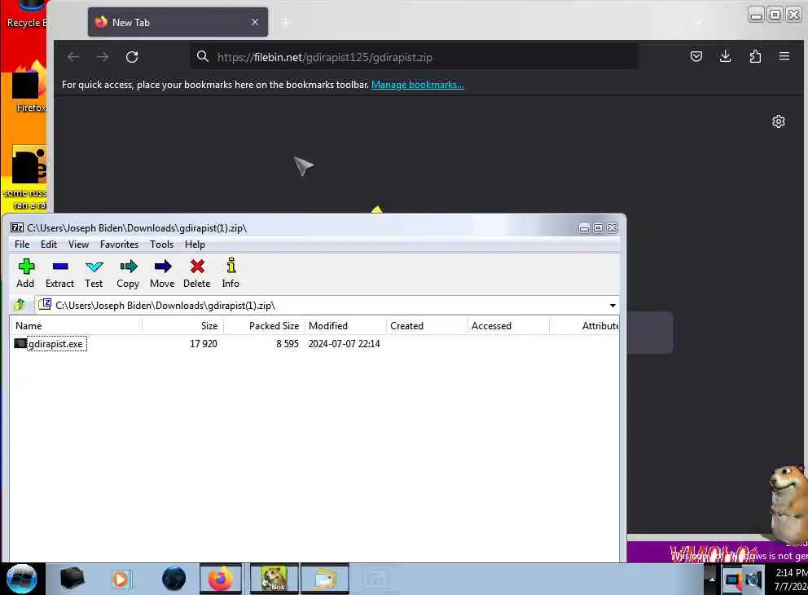808x595 pixels.
Task: Sort by the Modified column header
Action: 345,326
